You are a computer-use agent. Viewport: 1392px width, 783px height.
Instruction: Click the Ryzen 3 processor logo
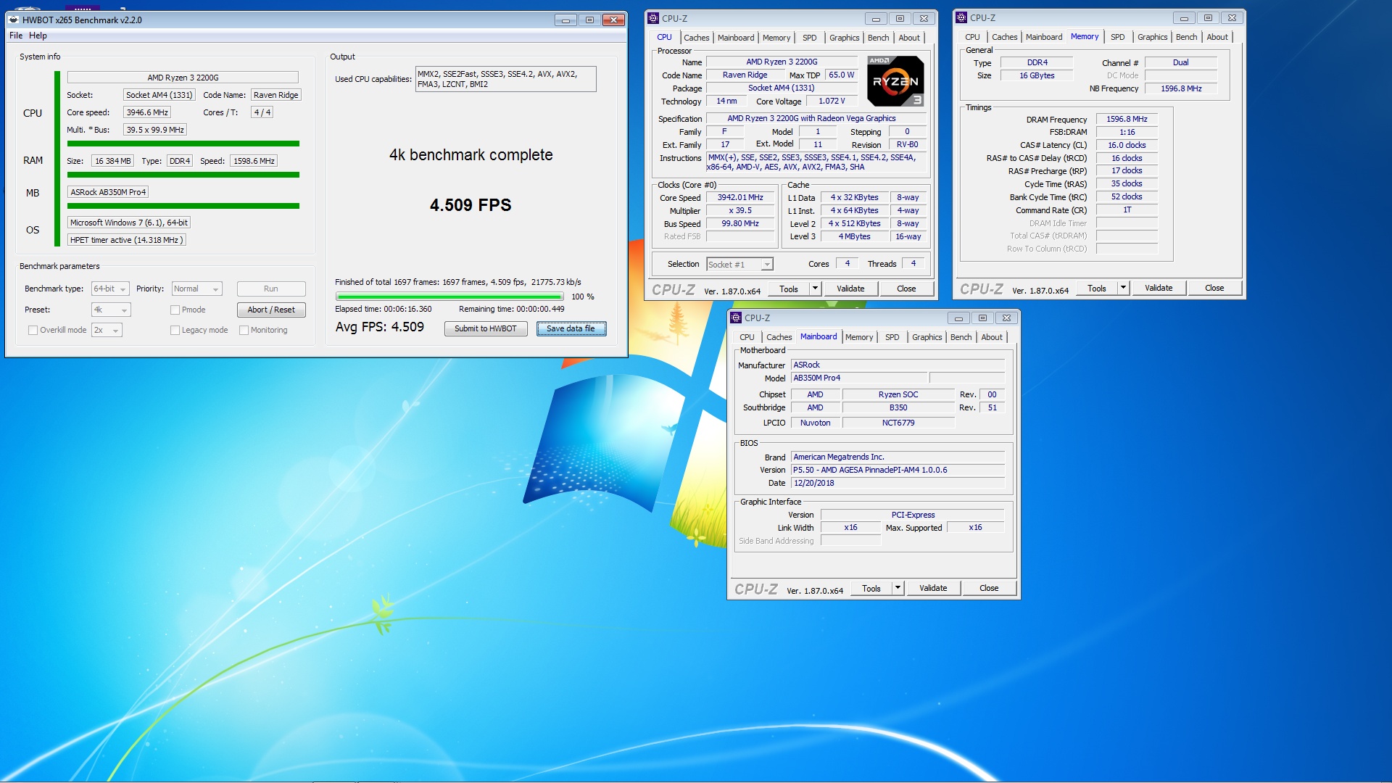coord(895,81)
